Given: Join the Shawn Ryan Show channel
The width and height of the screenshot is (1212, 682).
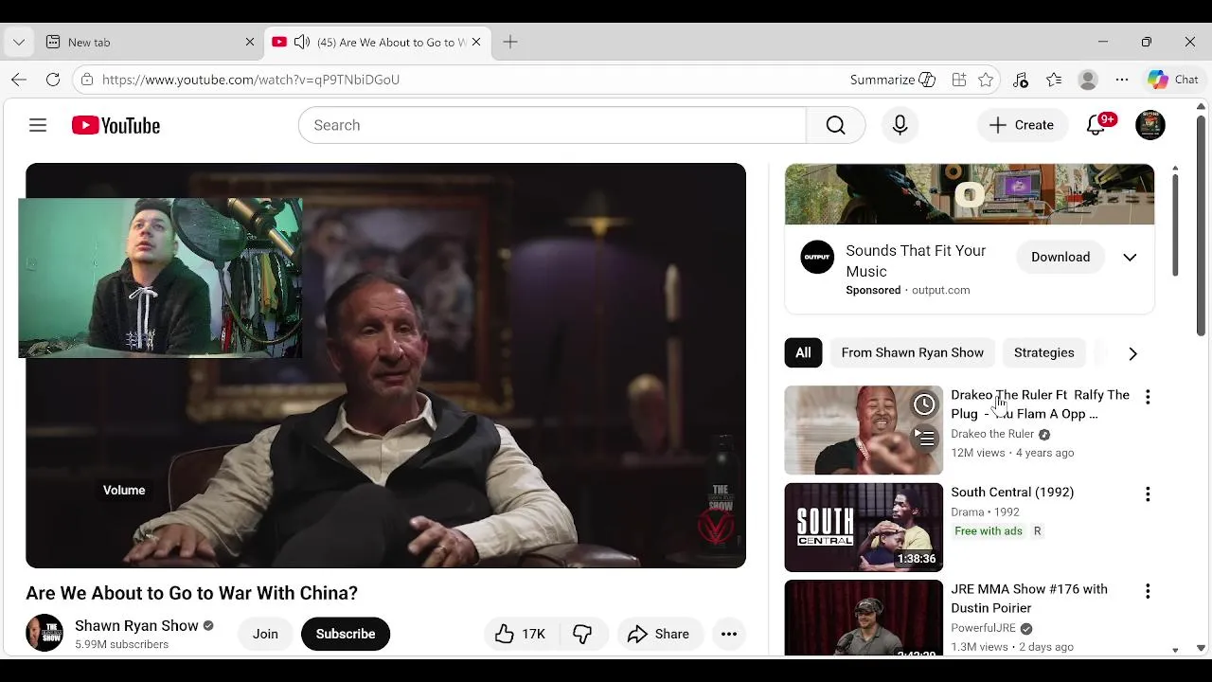Looking at the screenshot, I should click(x=265, y=634).
